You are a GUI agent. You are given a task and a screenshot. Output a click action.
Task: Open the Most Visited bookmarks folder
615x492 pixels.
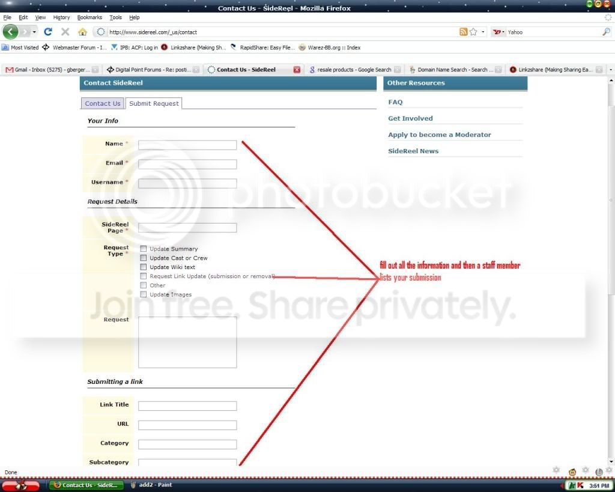20,47
